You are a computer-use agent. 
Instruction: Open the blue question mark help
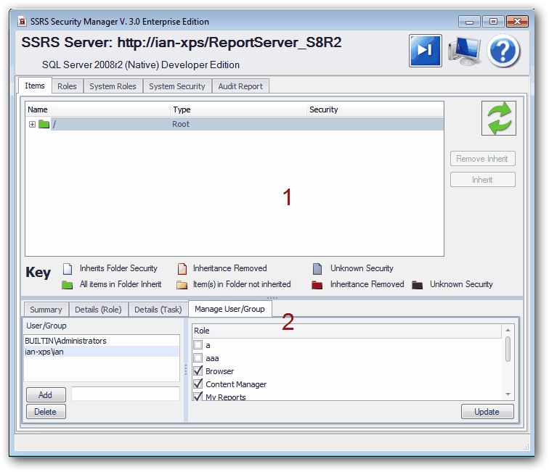coord(503,51)
